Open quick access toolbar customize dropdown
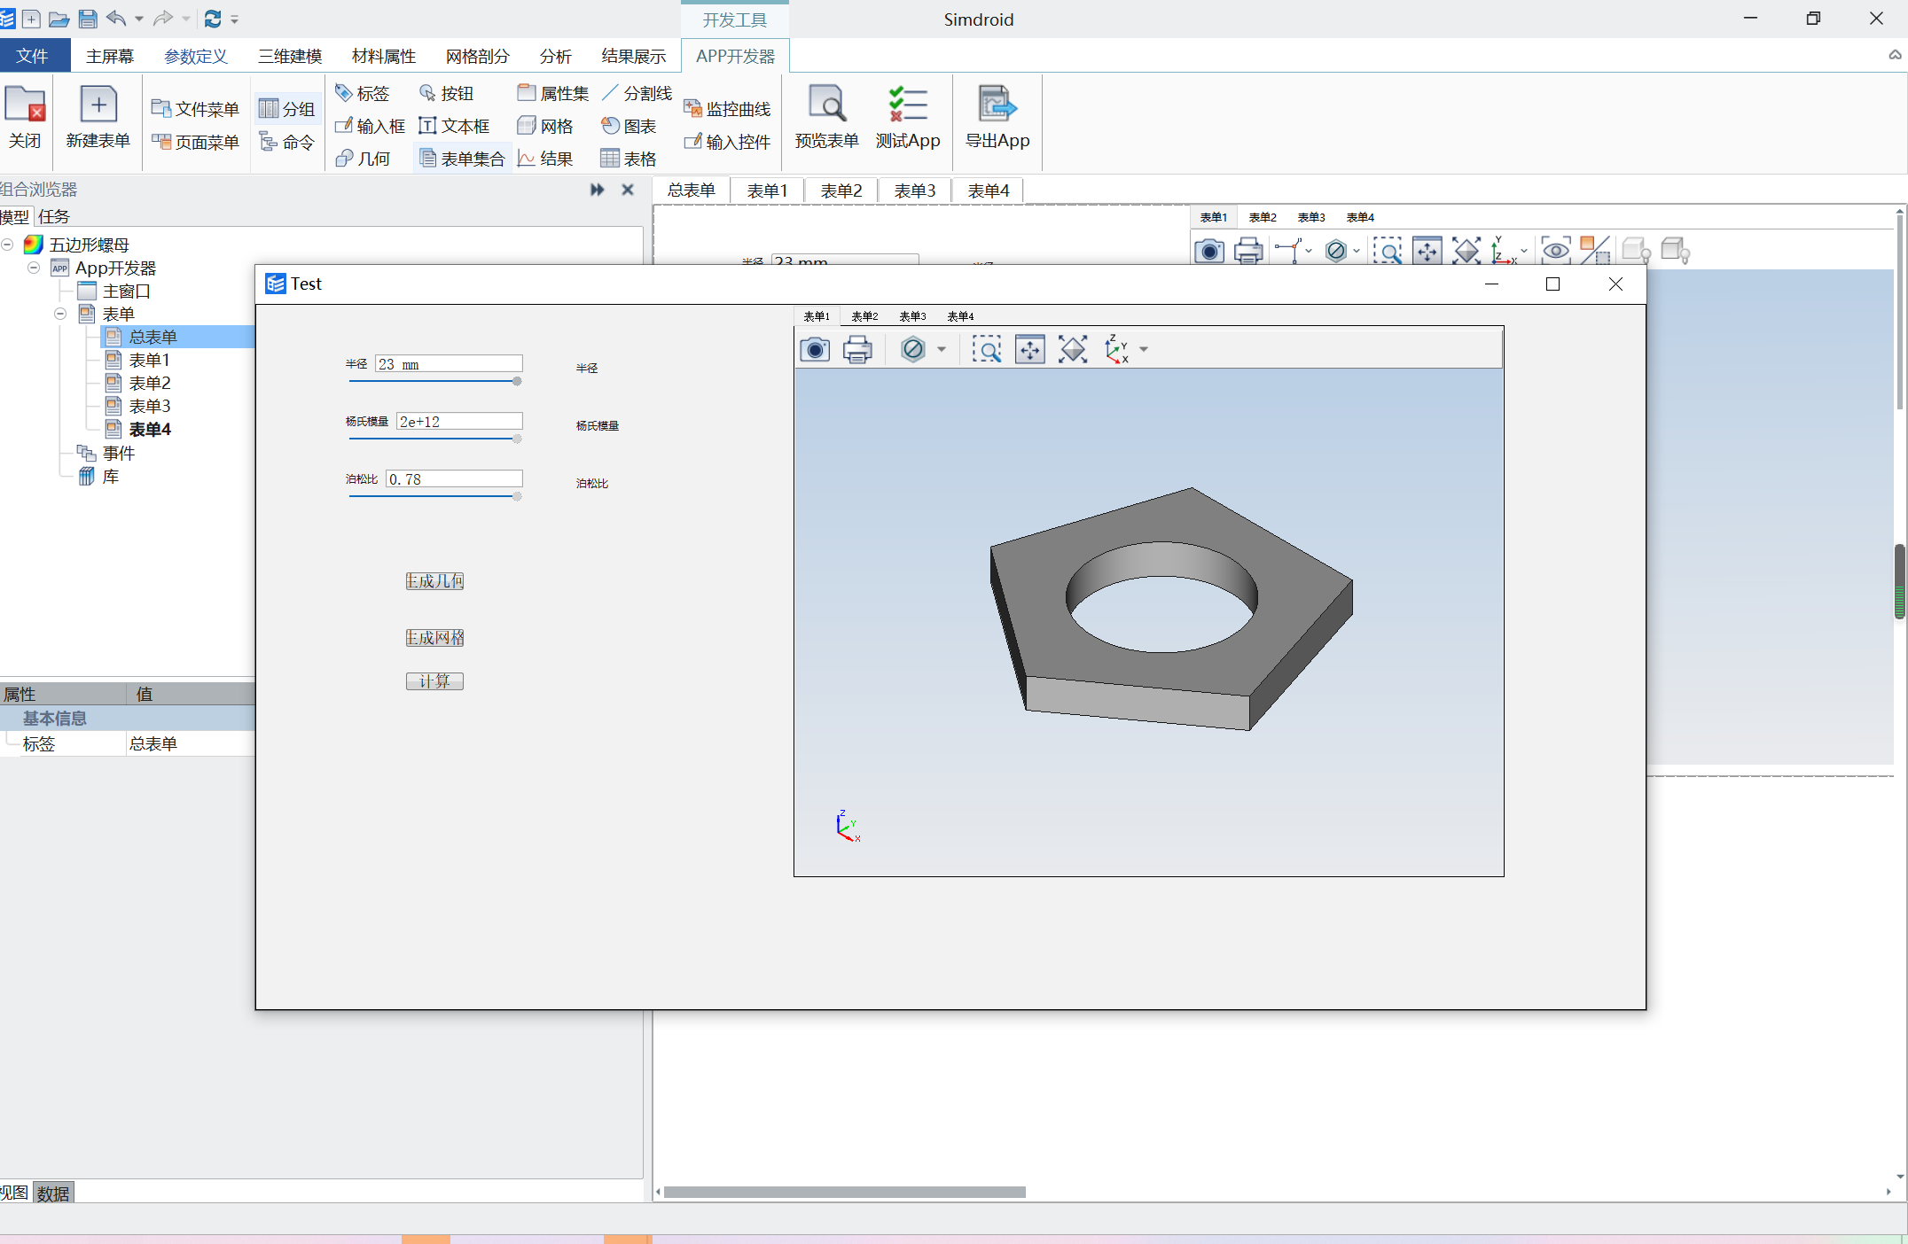 [x=235, y=19]
